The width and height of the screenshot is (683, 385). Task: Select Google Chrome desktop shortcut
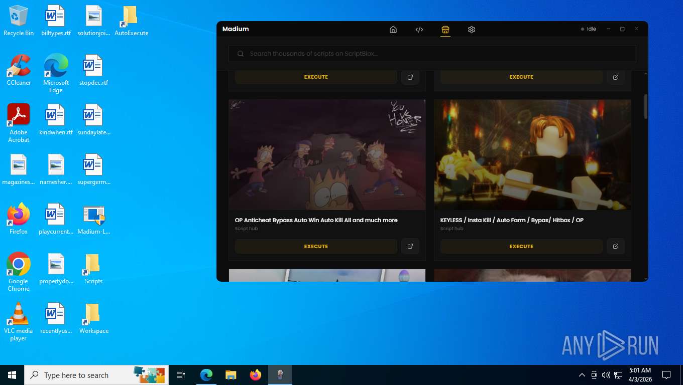[x=19, y=272]
